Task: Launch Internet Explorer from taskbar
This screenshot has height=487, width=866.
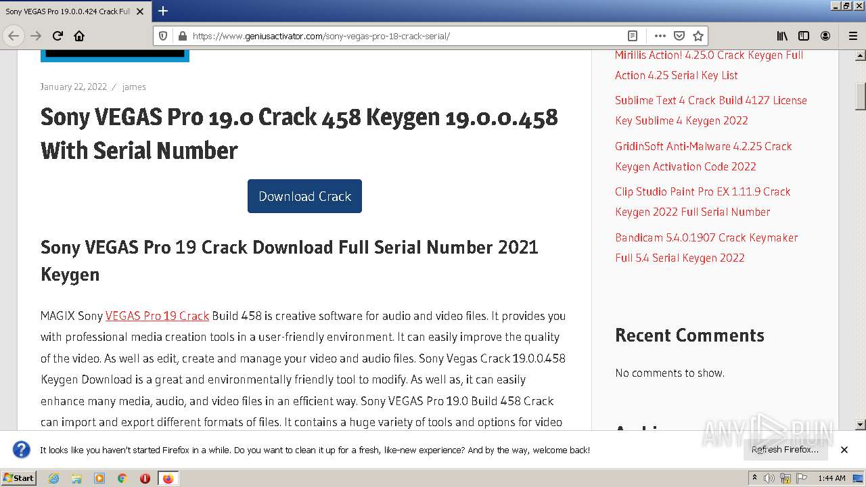Action: [53, 478]
